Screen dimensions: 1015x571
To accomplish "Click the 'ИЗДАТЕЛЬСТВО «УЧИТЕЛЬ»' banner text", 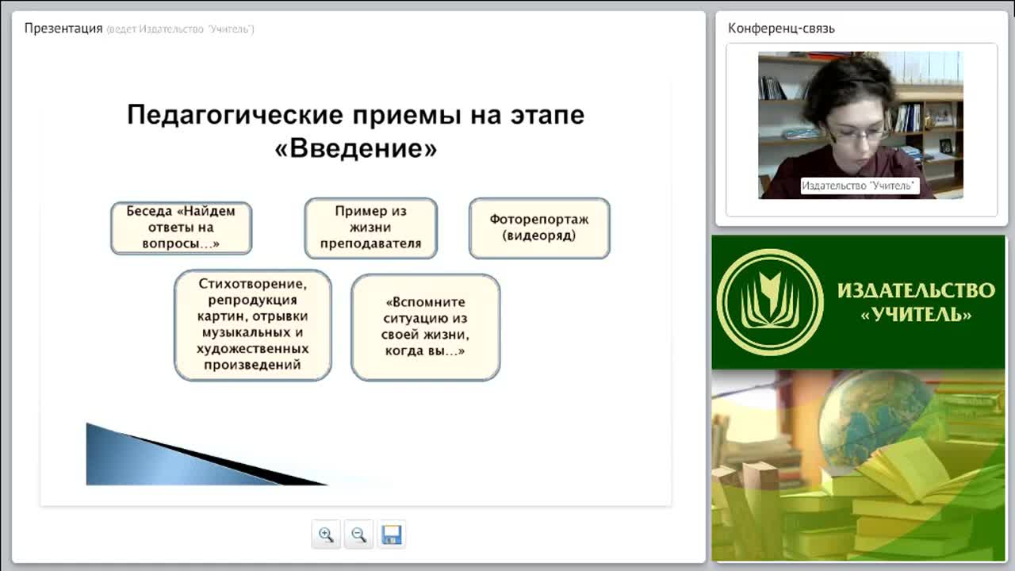I will click(x=916, y=302).
